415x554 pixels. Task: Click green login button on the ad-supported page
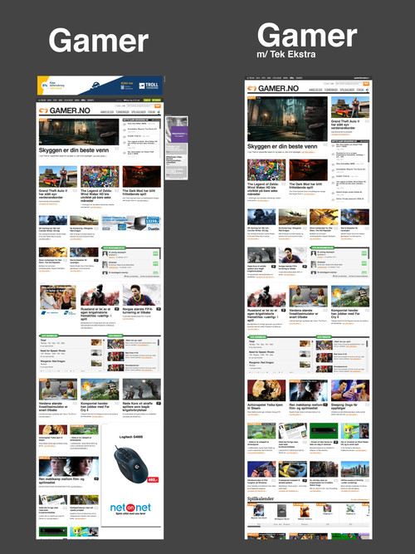tap(147, 100)
